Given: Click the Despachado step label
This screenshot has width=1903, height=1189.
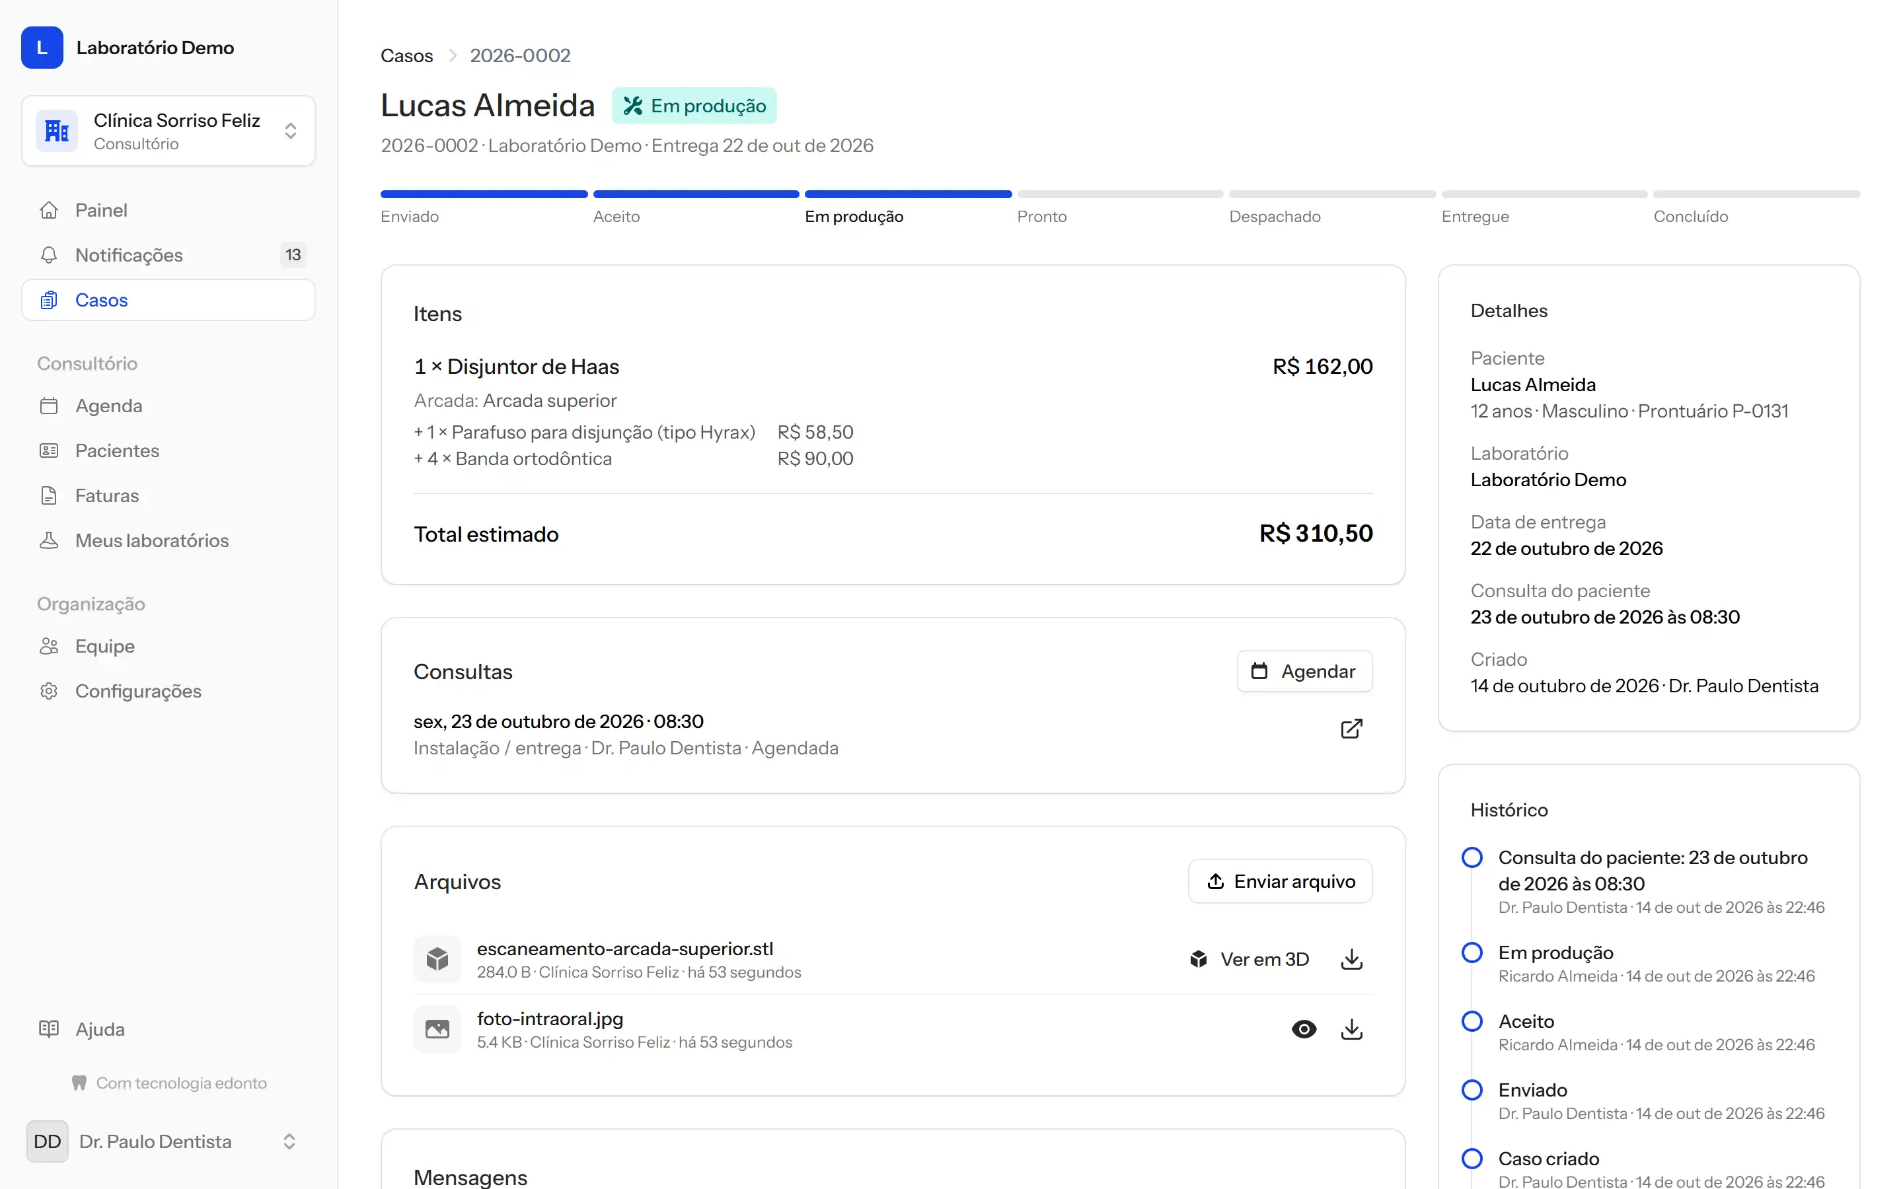Looking at the screenshot, I should coord(1275,216).
